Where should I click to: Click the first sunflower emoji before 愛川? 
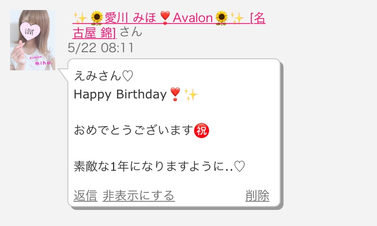tap(97, 18)
